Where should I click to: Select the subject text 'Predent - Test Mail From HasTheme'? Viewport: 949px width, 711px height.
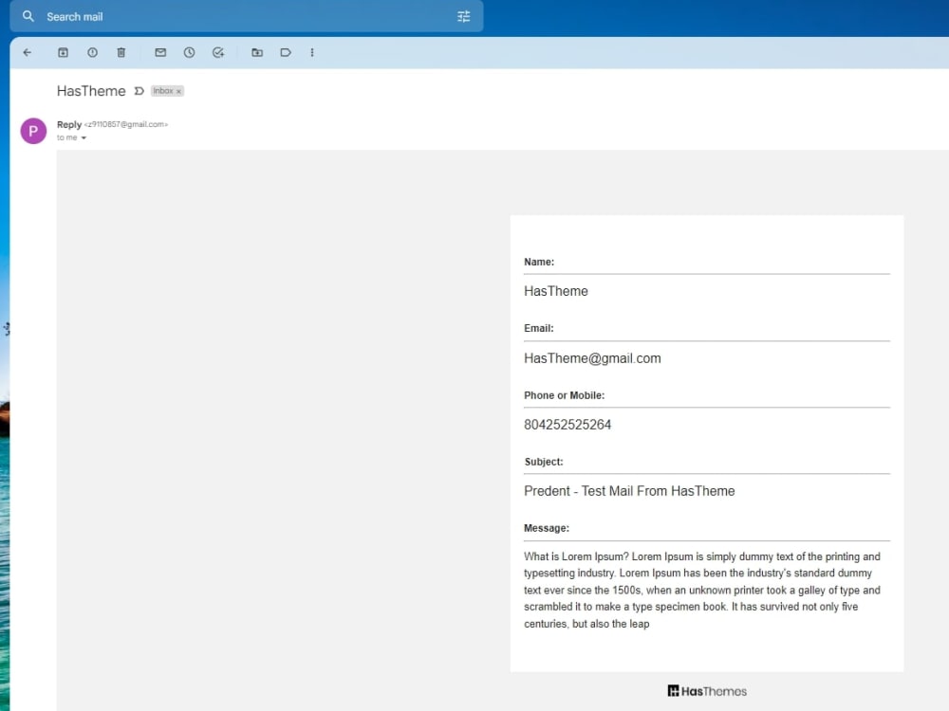click(x=629, y=491)
